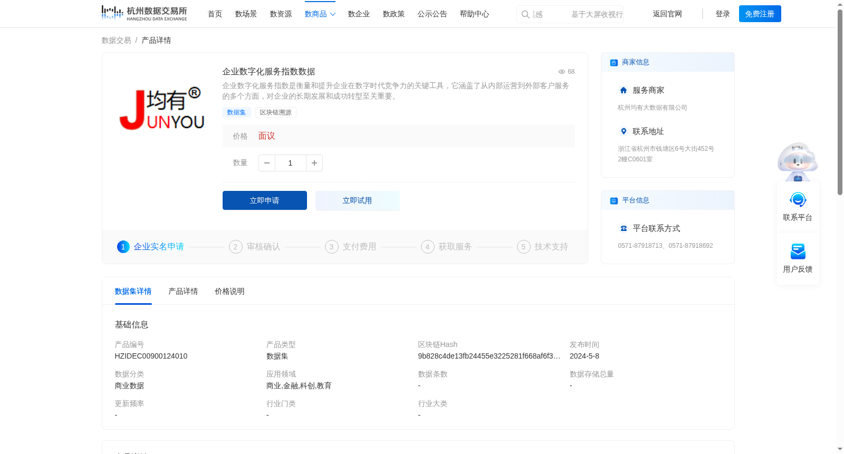Click the search magnifier icon

[x=525, y=14]
